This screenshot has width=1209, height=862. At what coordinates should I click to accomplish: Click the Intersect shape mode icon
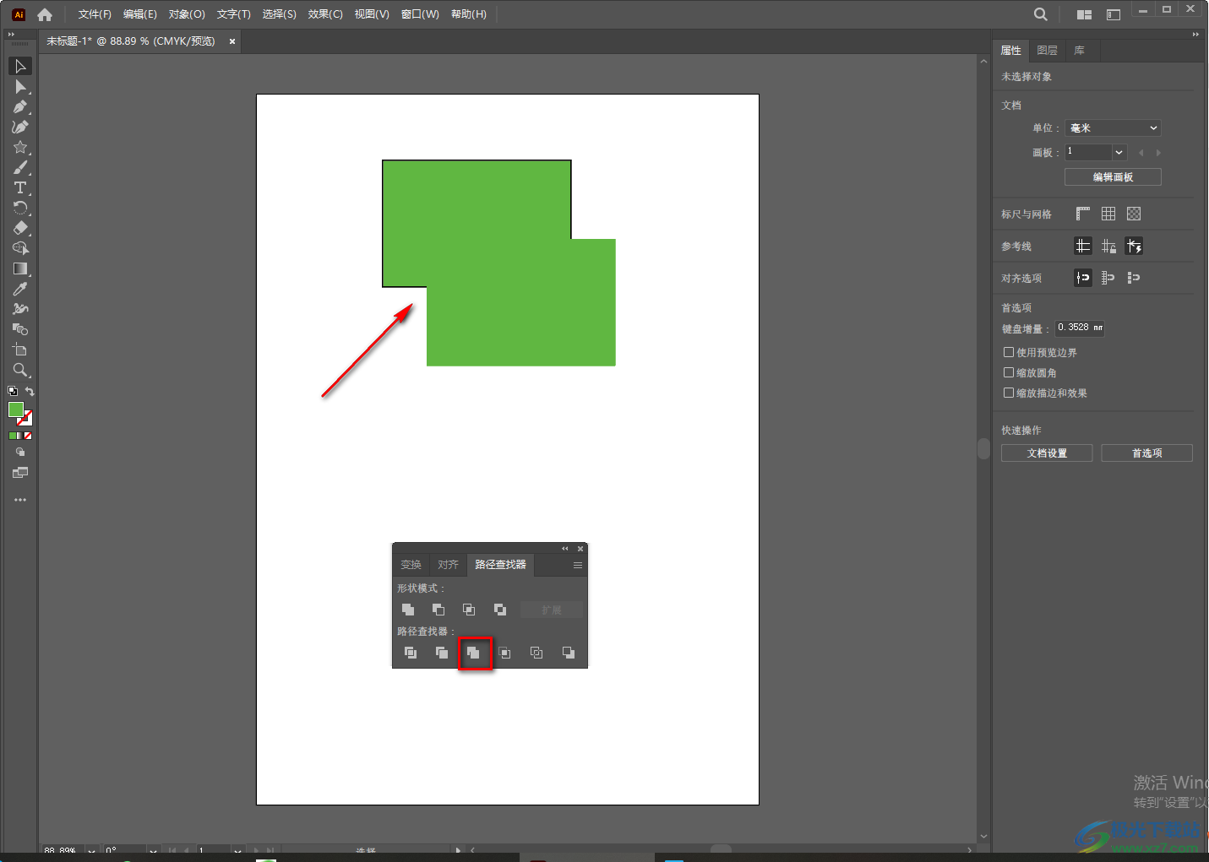pyautogui.click(x=469, y=610)
